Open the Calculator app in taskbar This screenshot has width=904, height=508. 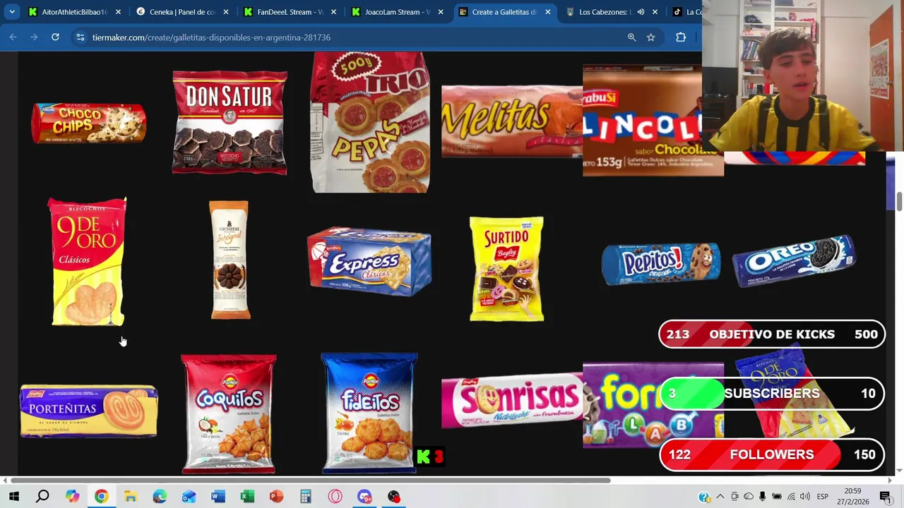pos(306,496)
